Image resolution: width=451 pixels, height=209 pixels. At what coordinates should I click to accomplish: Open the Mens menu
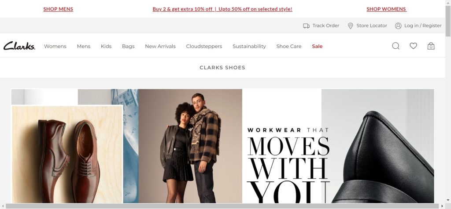[84, 46]
